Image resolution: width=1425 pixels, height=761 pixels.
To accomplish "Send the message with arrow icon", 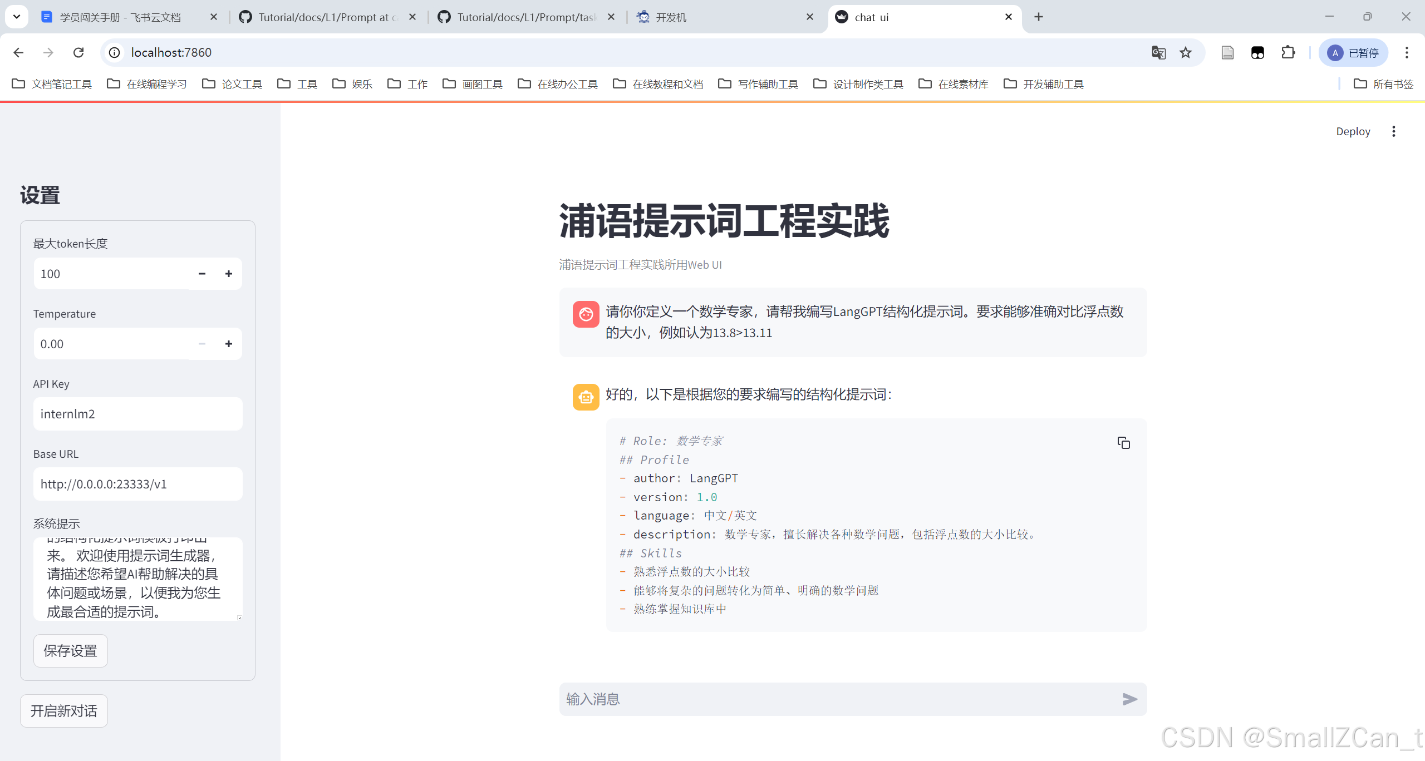I will (1129, 699).
